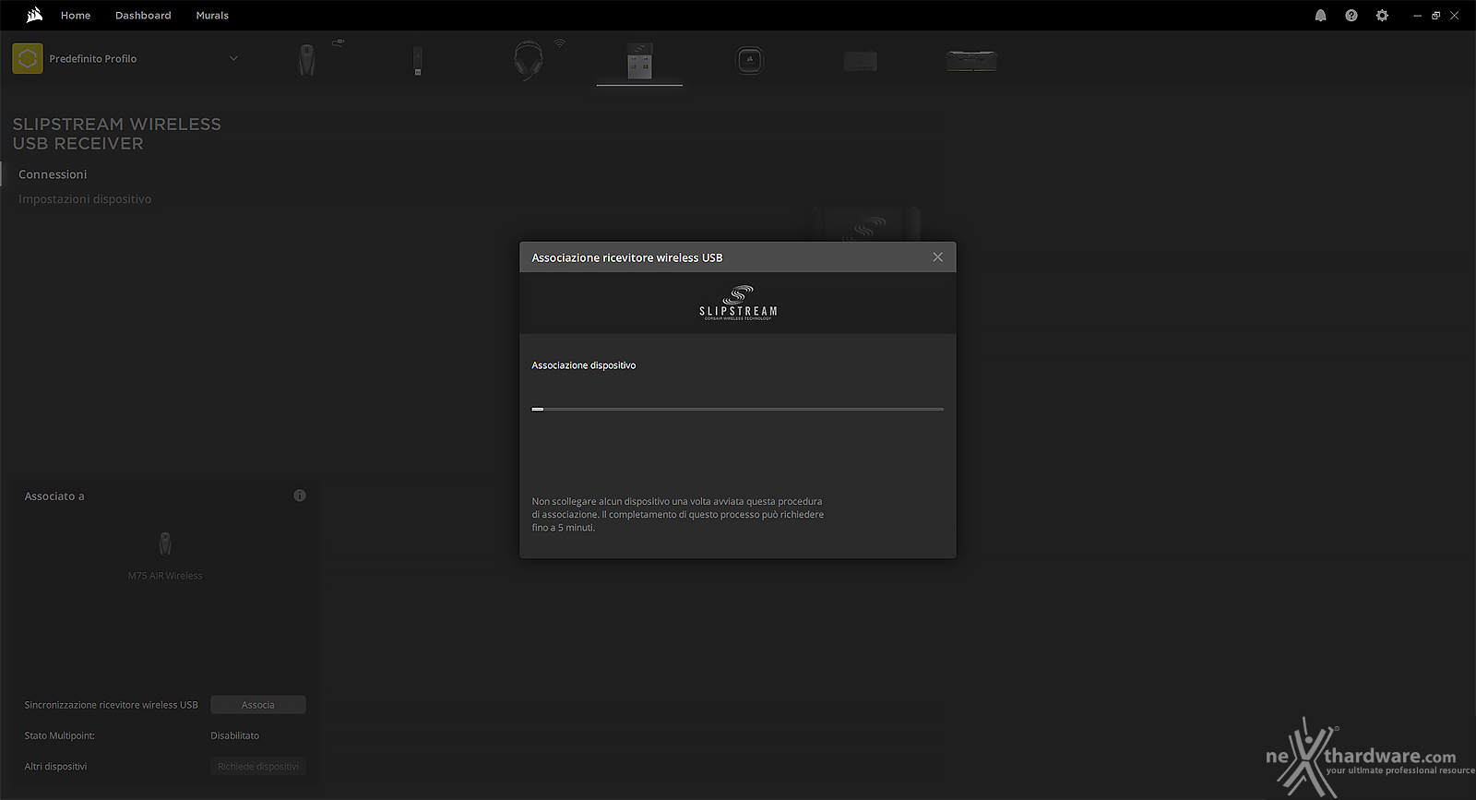Click the info icon in Associato a panel
This screenshot has width=1476, height=800.
click(x=300, y=496)
